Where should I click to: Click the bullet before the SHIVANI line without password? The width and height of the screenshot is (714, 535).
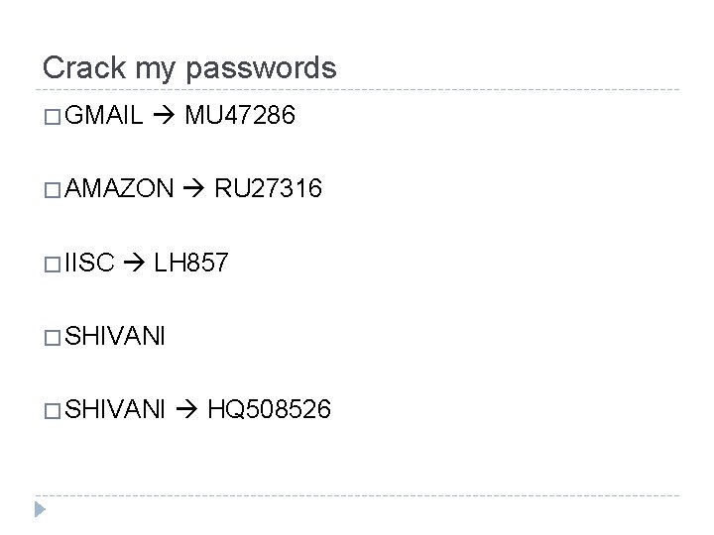click(x=51, y=336)
